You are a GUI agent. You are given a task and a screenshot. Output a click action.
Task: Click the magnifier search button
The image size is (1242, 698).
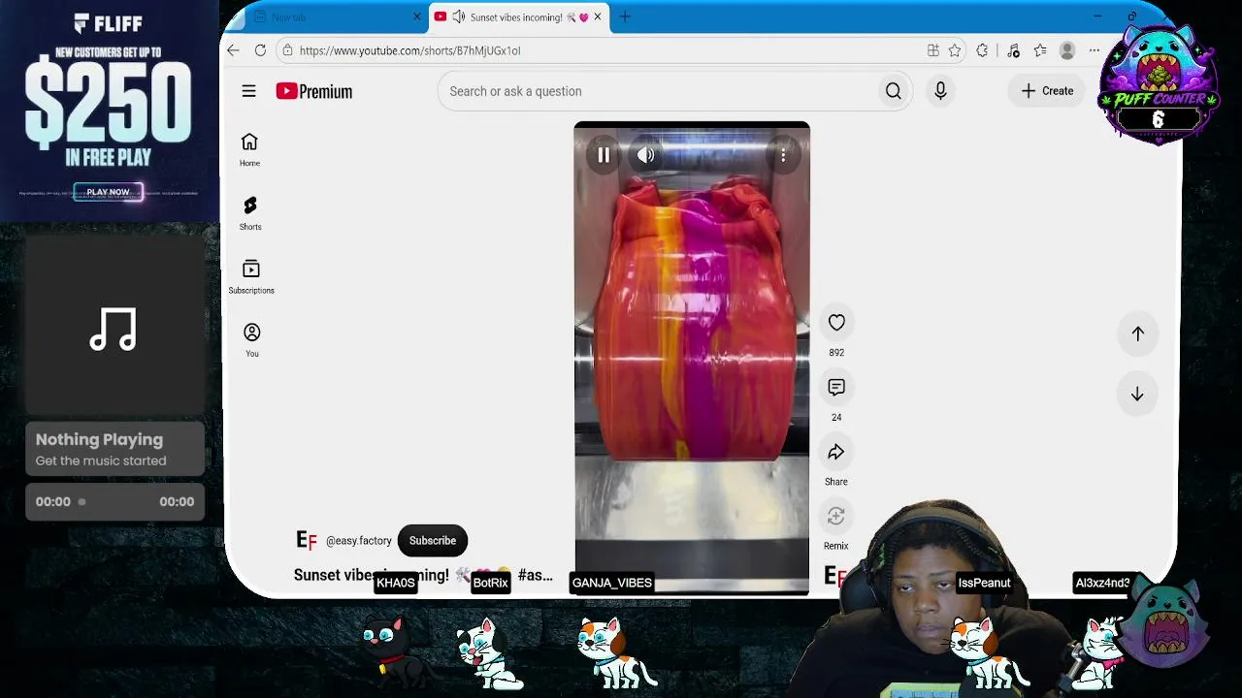(x=893, y=91)
